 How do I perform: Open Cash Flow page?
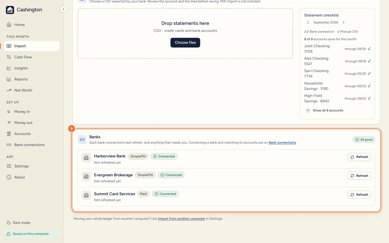[32, 57]
